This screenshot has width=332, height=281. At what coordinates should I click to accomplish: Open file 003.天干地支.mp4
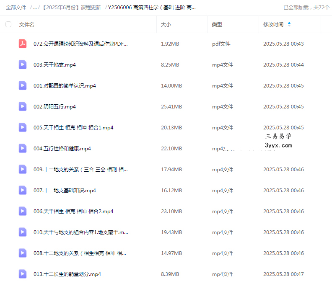(54, 65)
